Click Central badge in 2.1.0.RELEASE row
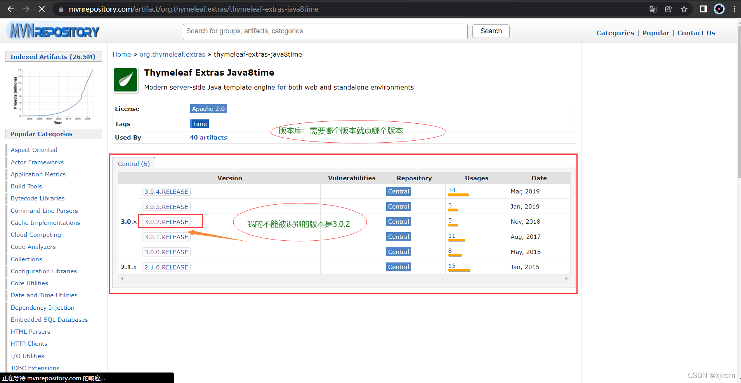Screen dimensions: 741x383 (x=398, y=267)
